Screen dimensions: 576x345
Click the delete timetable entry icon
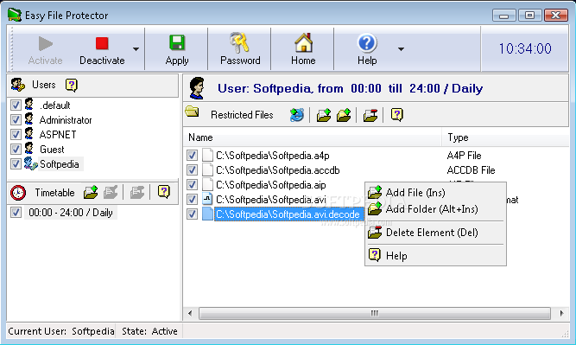click(137, 192)
